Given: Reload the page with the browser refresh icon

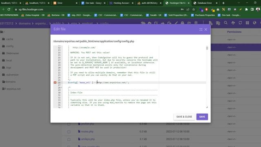Looking at the screenshot, I should [x=9, y=9].
